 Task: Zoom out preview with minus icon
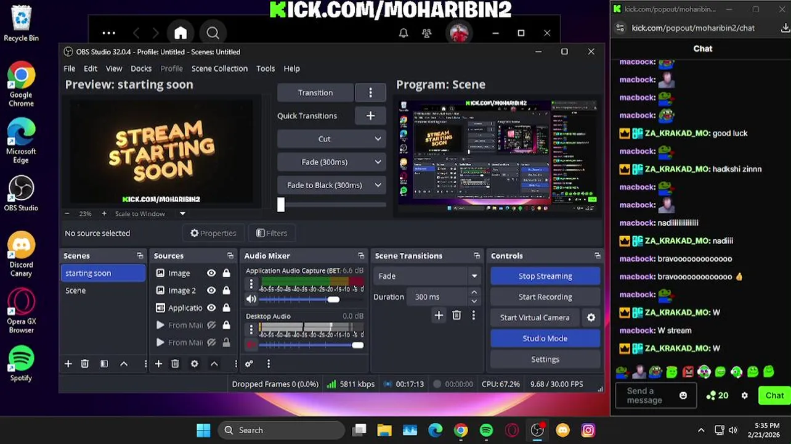pyautogui.click(x=67, y=213)
